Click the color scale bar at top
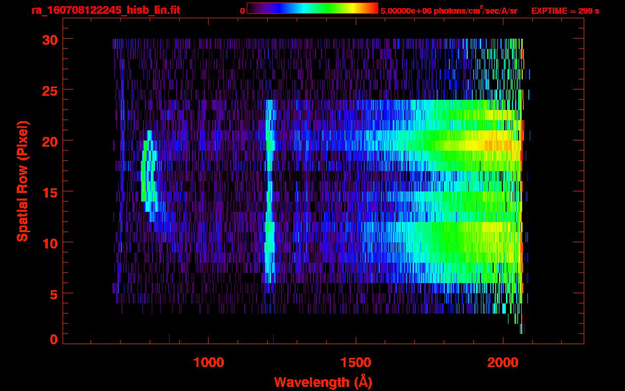Viewport: 625px width, 391px height. 312,9
